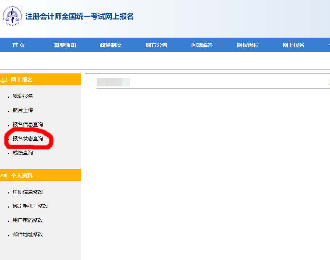Open the 重要通知 navigation item

[x=65, y=45]
